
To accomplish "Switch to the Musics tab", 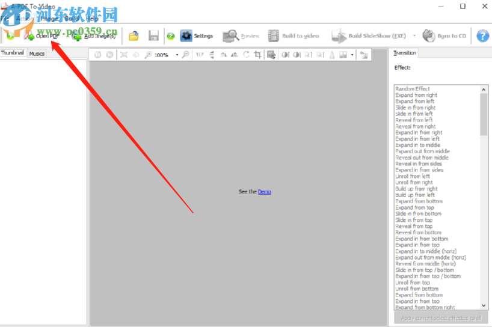I will coord(37,53).
